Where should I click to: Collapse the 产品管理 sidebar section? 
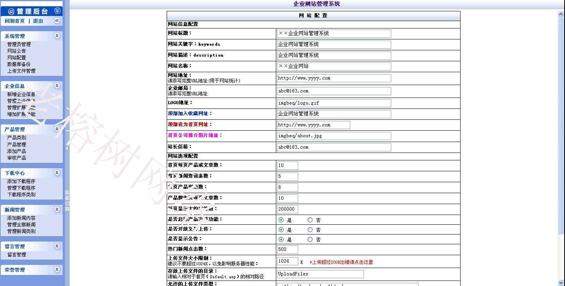57,129
